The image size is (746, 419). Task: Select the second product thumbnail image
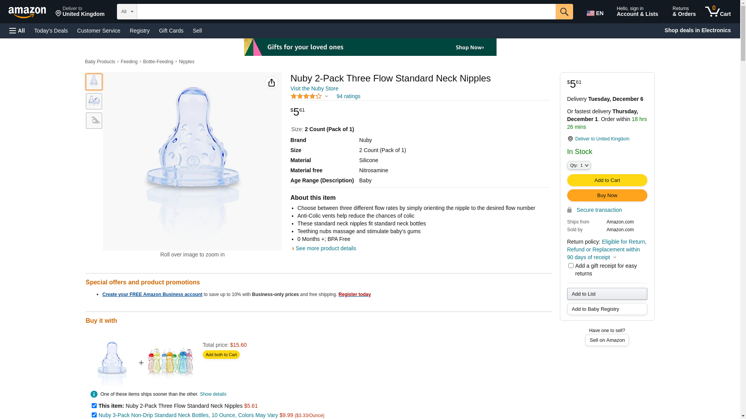click(x=94, y=101)
